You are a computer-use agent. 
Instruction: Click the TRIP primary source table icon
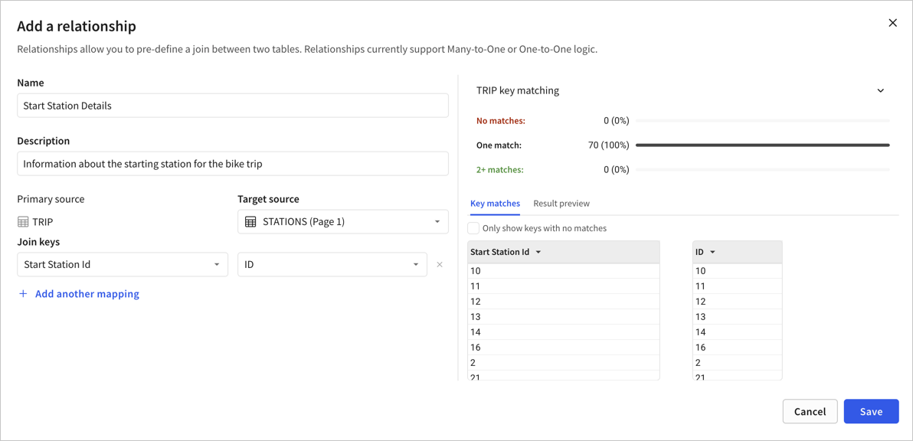coord(23,222)
